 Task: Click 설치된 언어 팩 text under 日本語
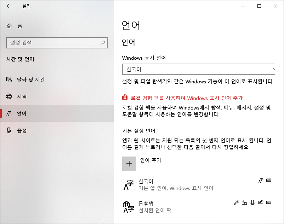click(155, 211)
